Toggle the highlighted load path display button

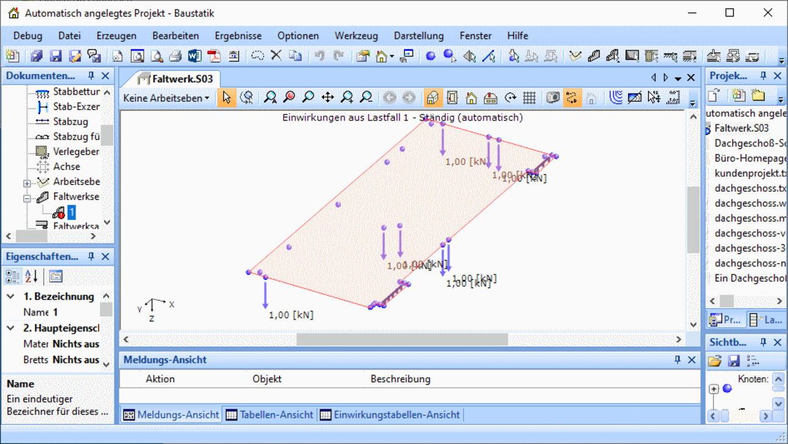click(x=572, y=97)
